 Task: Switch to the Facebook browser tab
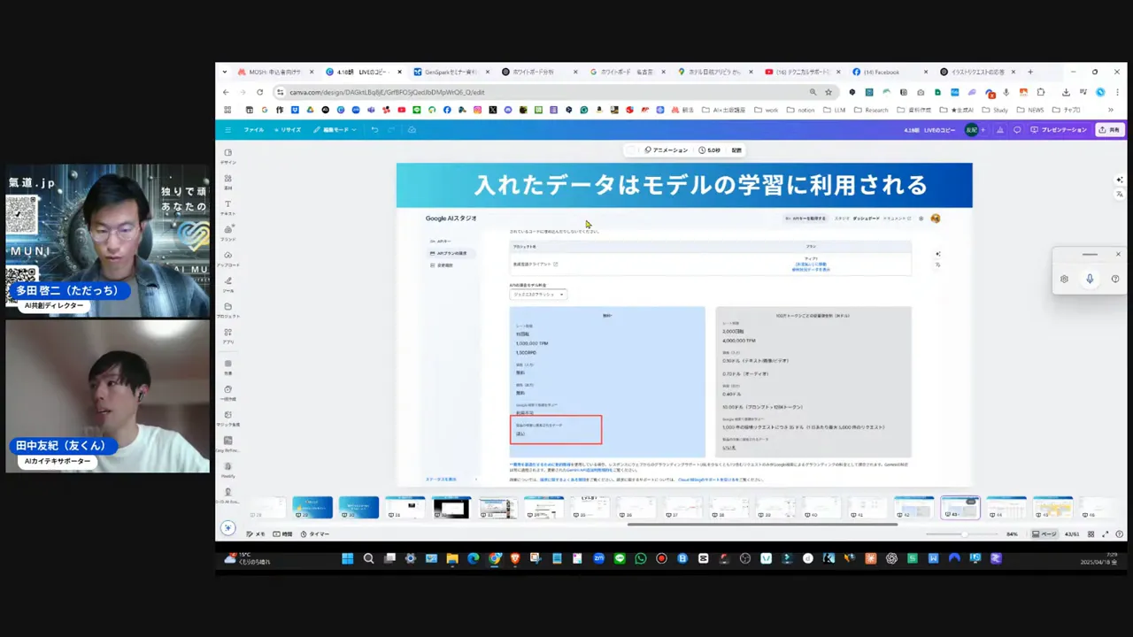(x=881, y=72)
